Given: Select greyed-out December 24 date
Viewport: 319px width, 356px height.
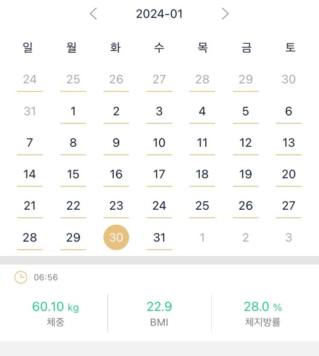Looking at the screenshot, I should coord(30,79).
